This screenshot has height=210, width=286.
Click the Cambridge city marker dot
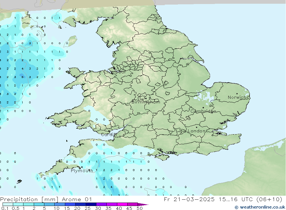point(203,108)
